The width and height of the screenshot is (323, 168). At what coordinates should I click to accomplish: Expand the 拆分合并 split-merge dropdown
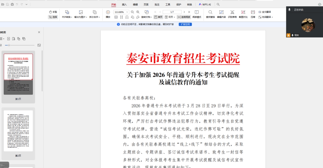[95, 17]
